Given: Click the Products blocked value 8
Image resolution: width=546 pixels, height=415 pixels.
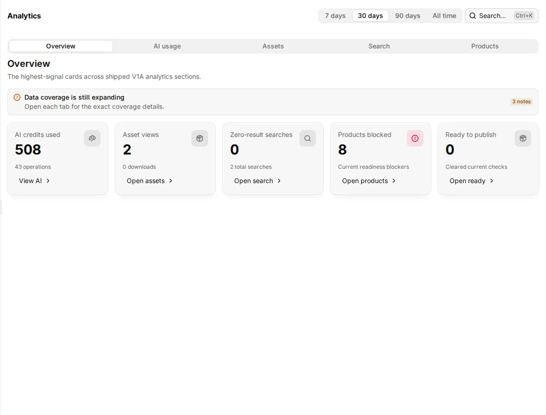Looking at the screenshot, I should [x=342, y=150].
